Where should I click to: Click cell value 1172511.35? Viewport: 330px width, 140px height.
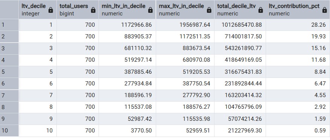[x=195, y=37]
